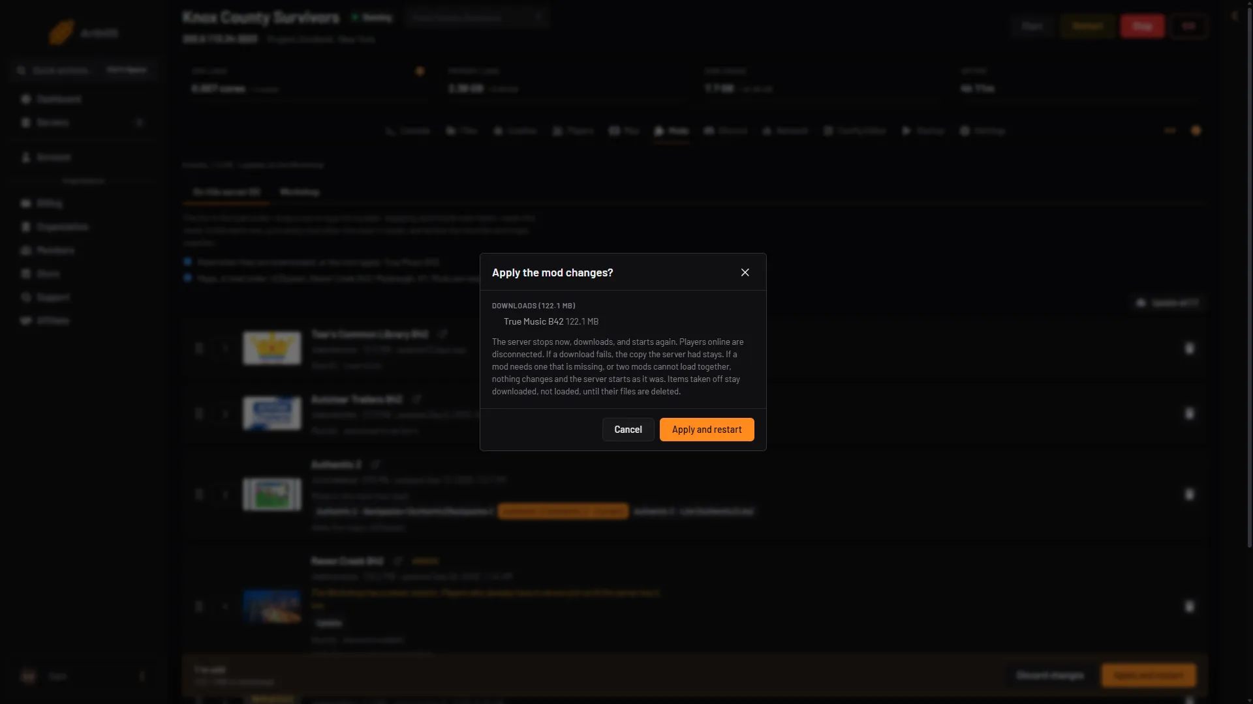Close the Apply the mod changes dialog
This screenshot has height=704, width=1253.
tap(745, 272)
